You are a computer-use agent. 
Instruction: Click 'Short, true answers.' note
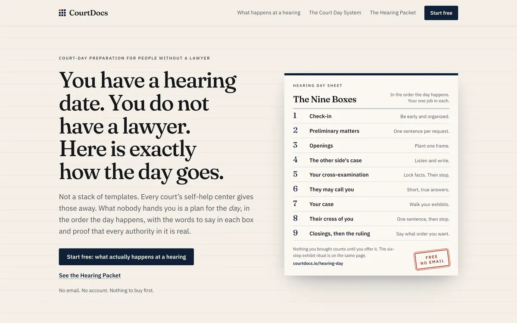(428, 190)
